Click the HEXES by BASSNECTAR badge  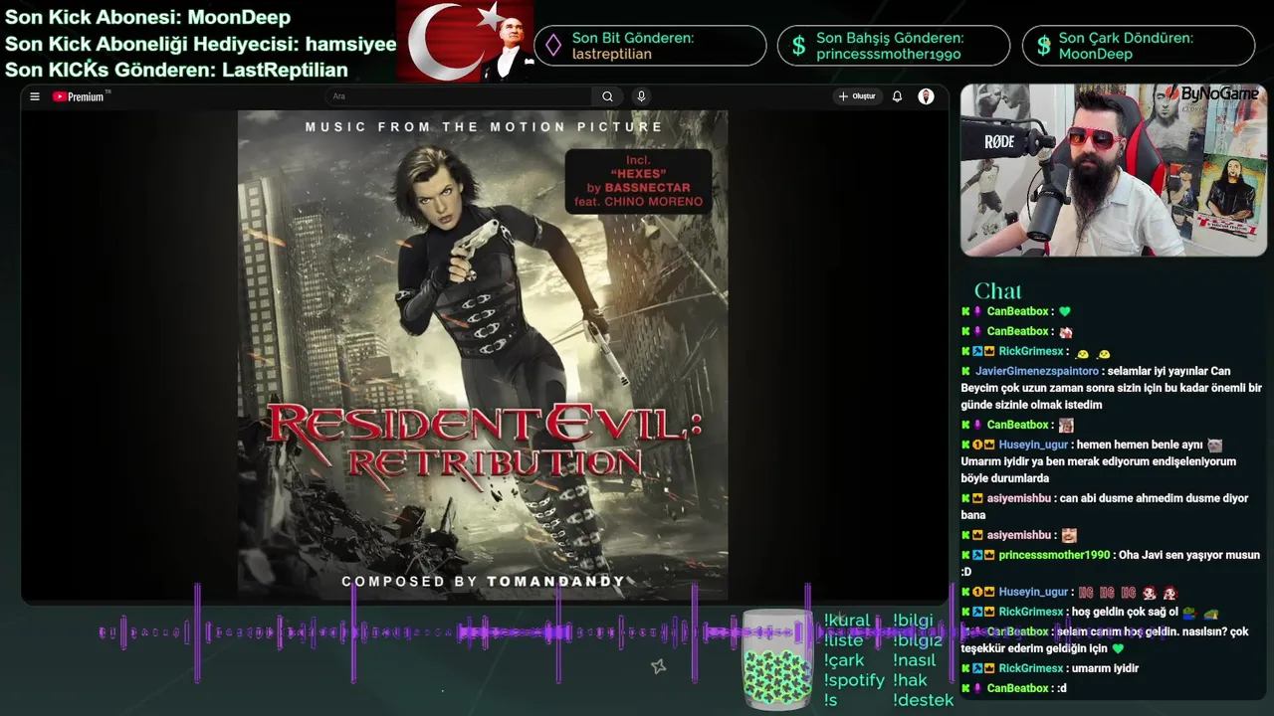(x=638, y=181)
